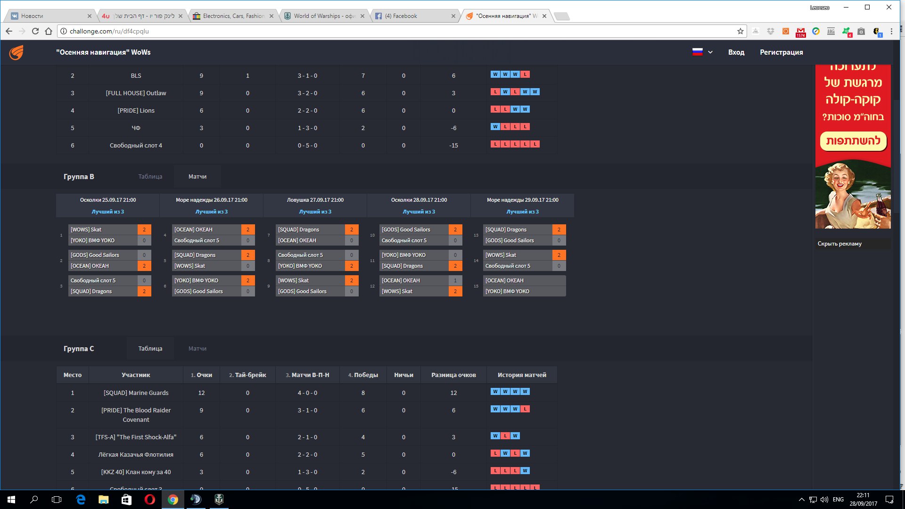Image resolution: width=905 pixels, height=509 pixels.
Task: Go to browser home page icon
Action: (49, 31)
